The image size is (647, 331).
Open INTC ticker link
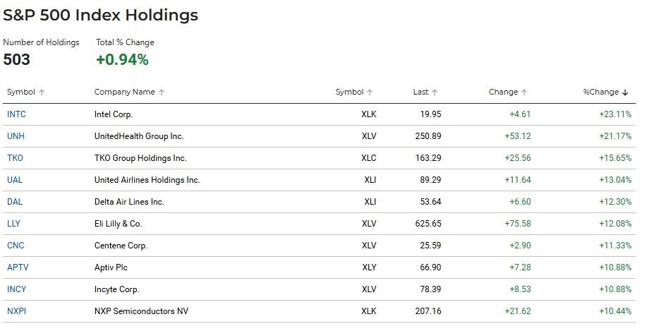(16, 114)
